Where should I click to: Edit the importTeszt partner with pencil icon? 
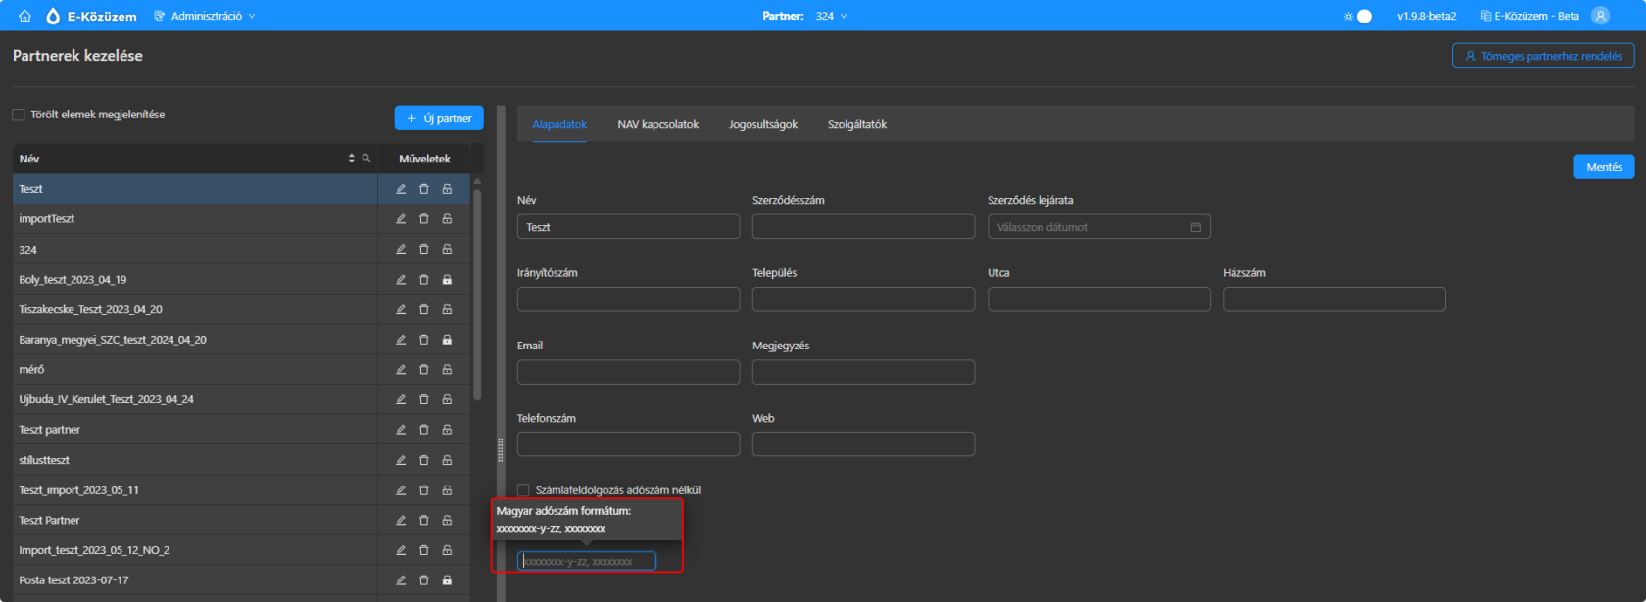[401, 219]
